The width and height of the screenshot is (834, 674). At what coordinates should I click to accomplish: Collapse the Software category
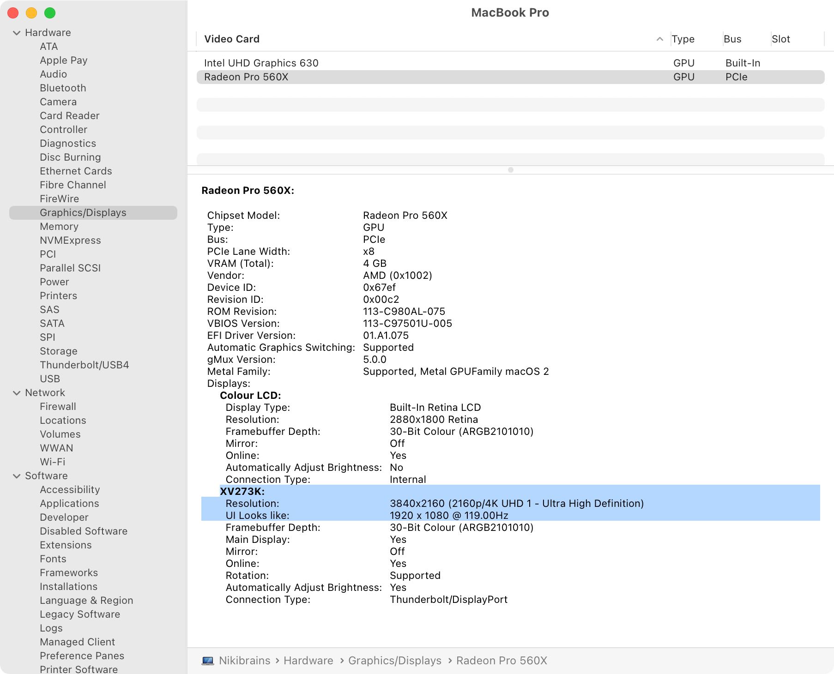tap(17, 475)
